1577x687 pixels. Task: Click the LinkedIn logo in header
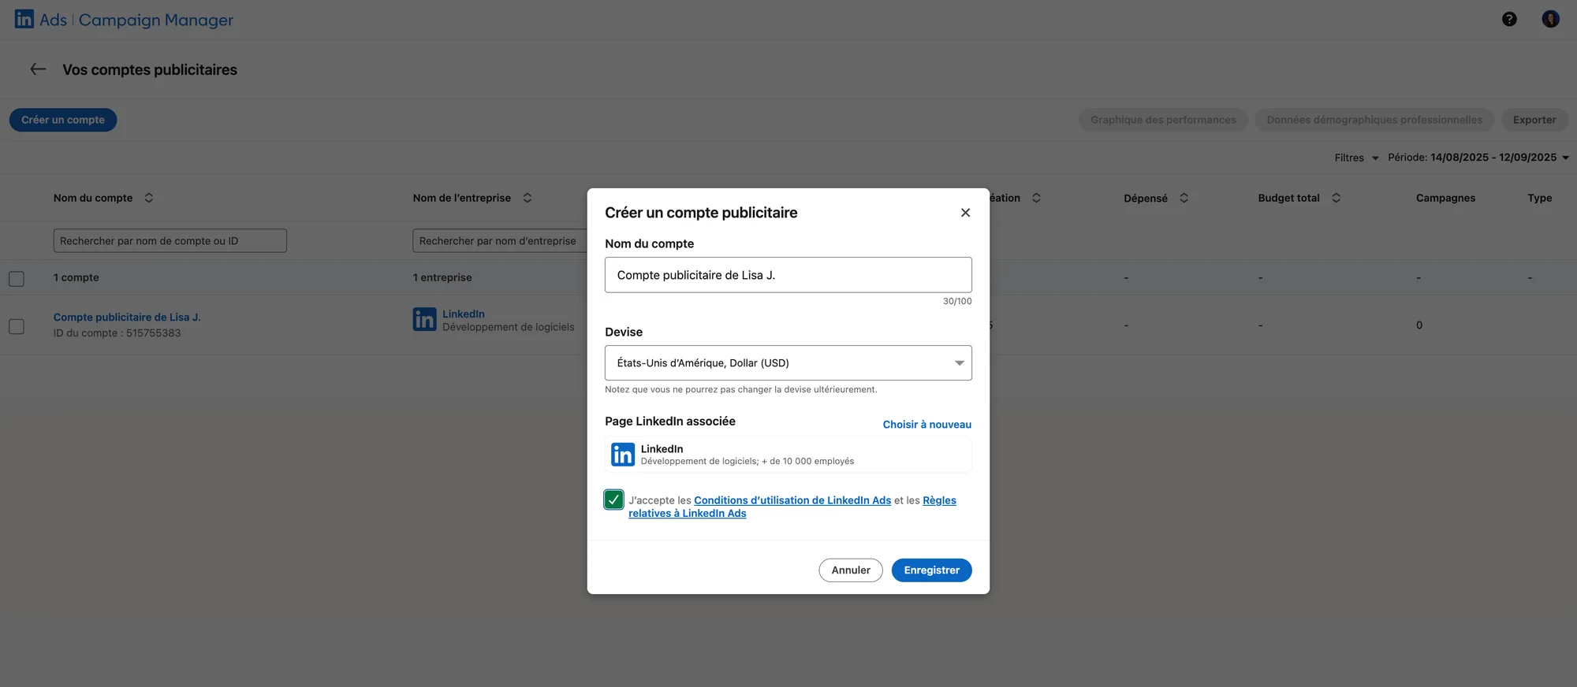click(x=24, y=19)
